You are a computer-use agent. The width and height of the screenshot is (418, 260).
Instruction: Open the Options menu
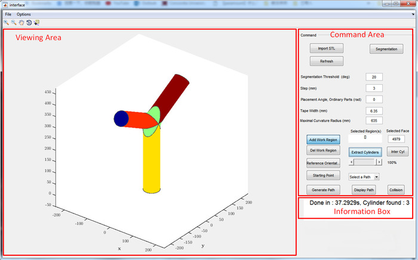24,14
